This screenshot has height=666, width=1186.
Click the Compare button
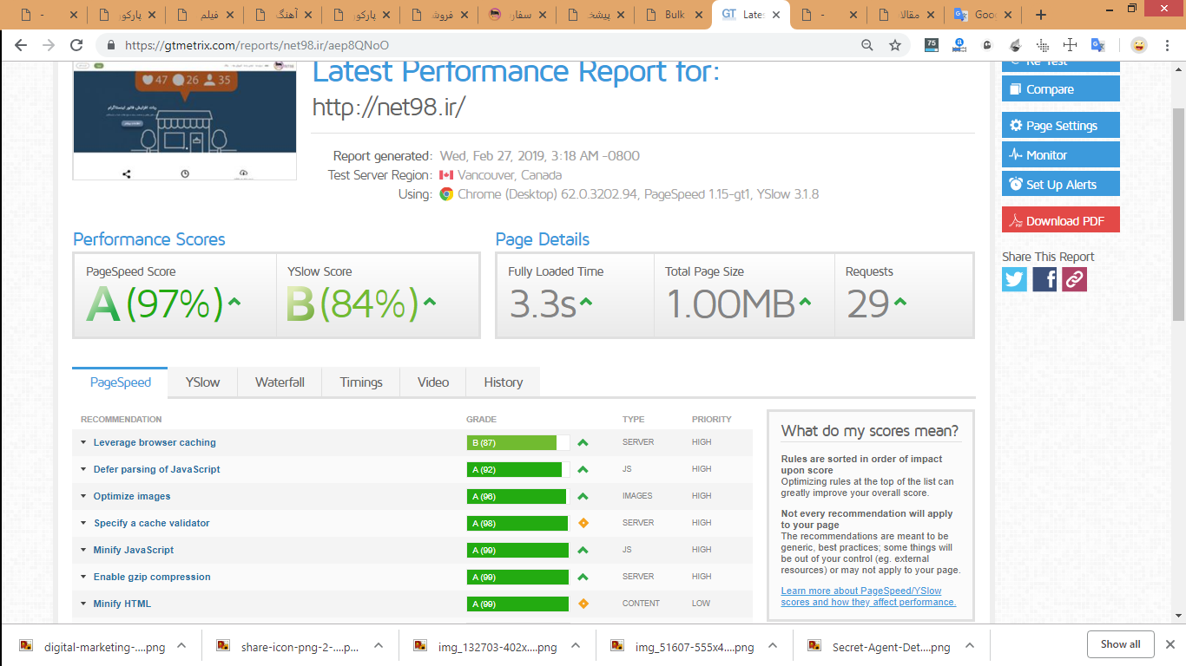pyautogui.click(x=1060, y=89)
